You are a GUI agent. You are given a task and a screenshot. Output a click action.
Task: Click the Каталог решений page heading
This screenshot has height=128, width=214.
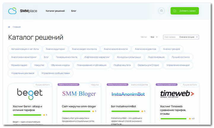click(x=36, y=37)
